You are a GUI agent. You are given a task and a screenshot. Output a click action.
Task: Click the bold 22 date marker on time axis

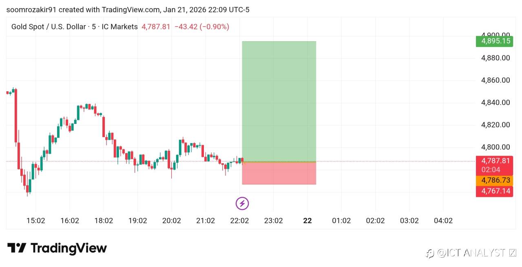pos(307,221)
